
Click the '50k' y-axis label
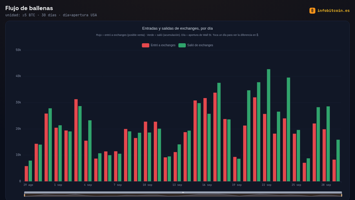[18, 50]
